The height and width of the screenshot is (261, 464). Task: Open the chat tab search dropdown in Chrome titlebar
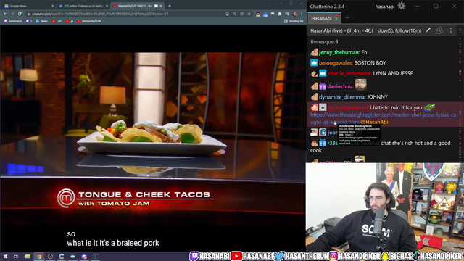(270, 4)
